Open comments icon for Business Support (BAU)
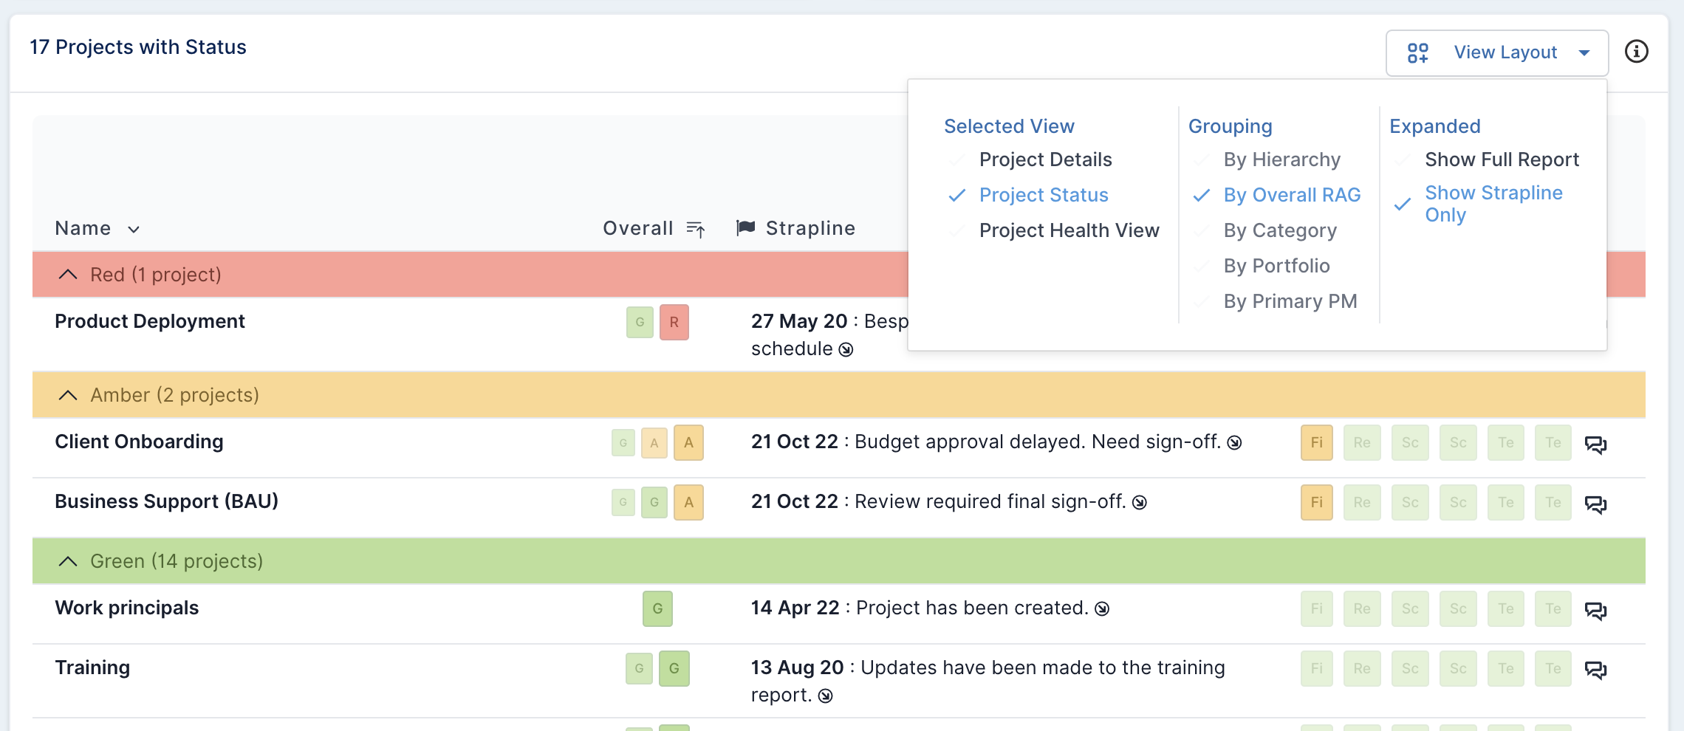The width and height of the screenshot is (1684, 731). click(x=1595, y=504)
